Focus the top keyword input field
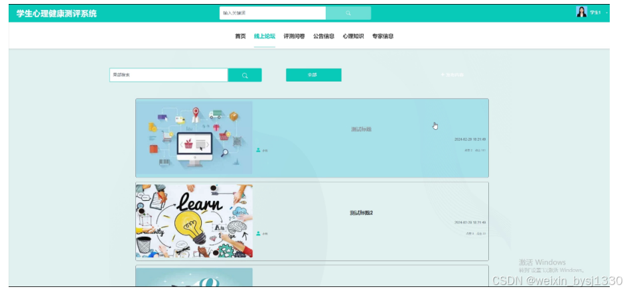The image size is (625, 291). click(273, 13)
